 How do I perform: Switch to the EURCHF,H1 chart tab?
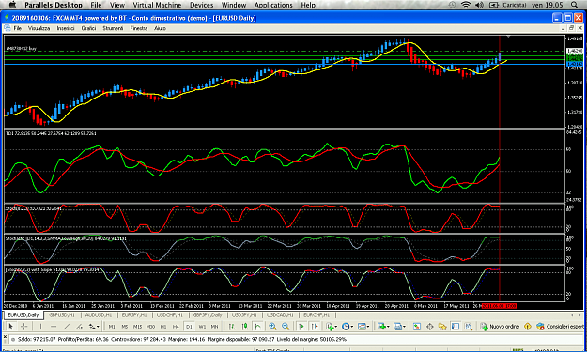pyautogui.click(x=317, y=315)
